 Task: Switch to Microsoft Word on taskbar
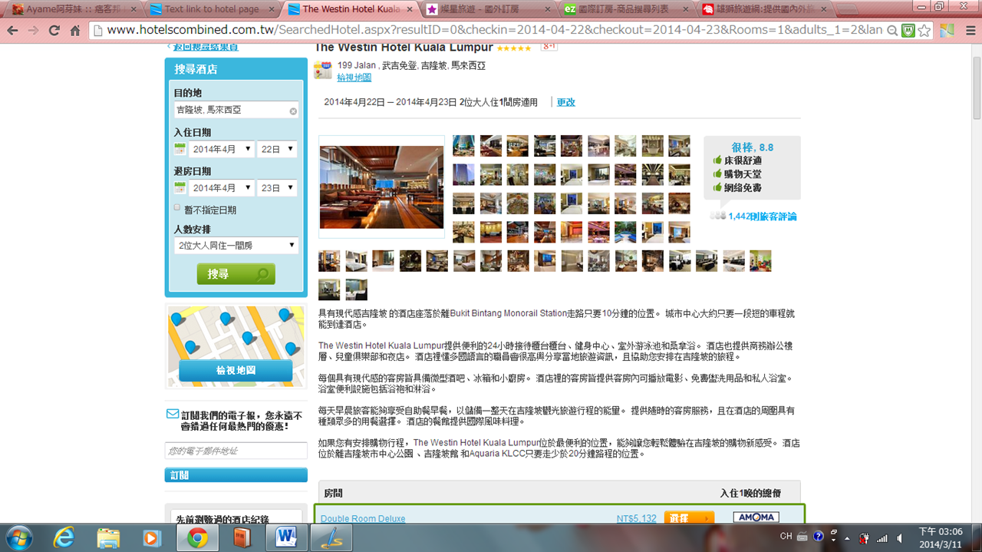(285, 537)
